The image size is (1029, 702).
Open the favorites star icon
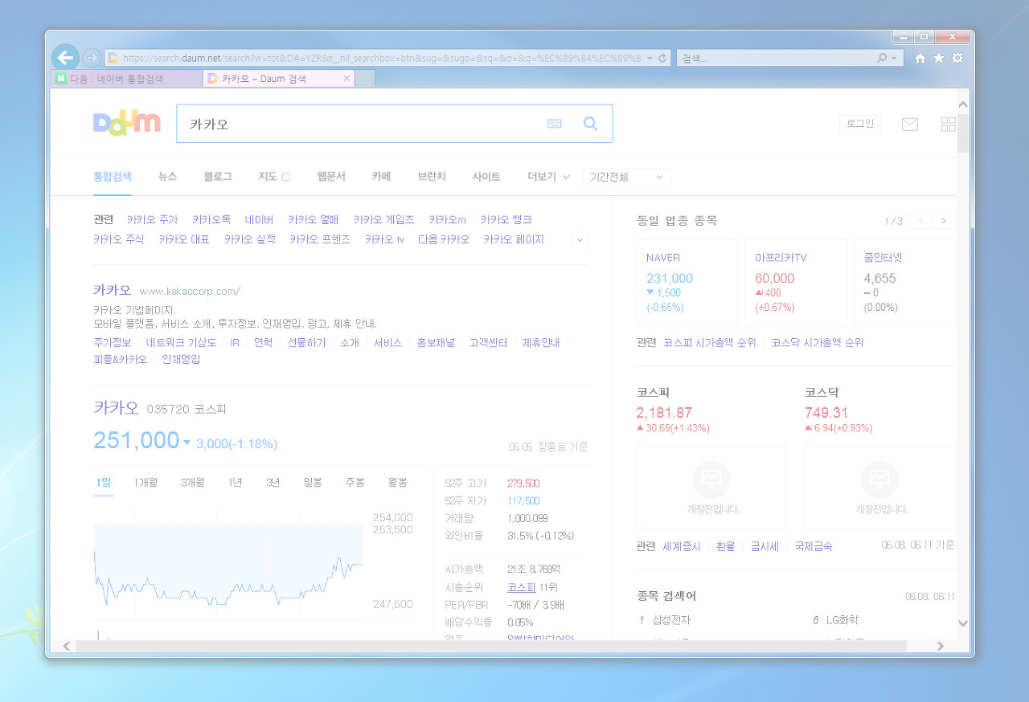click(939, 59)
